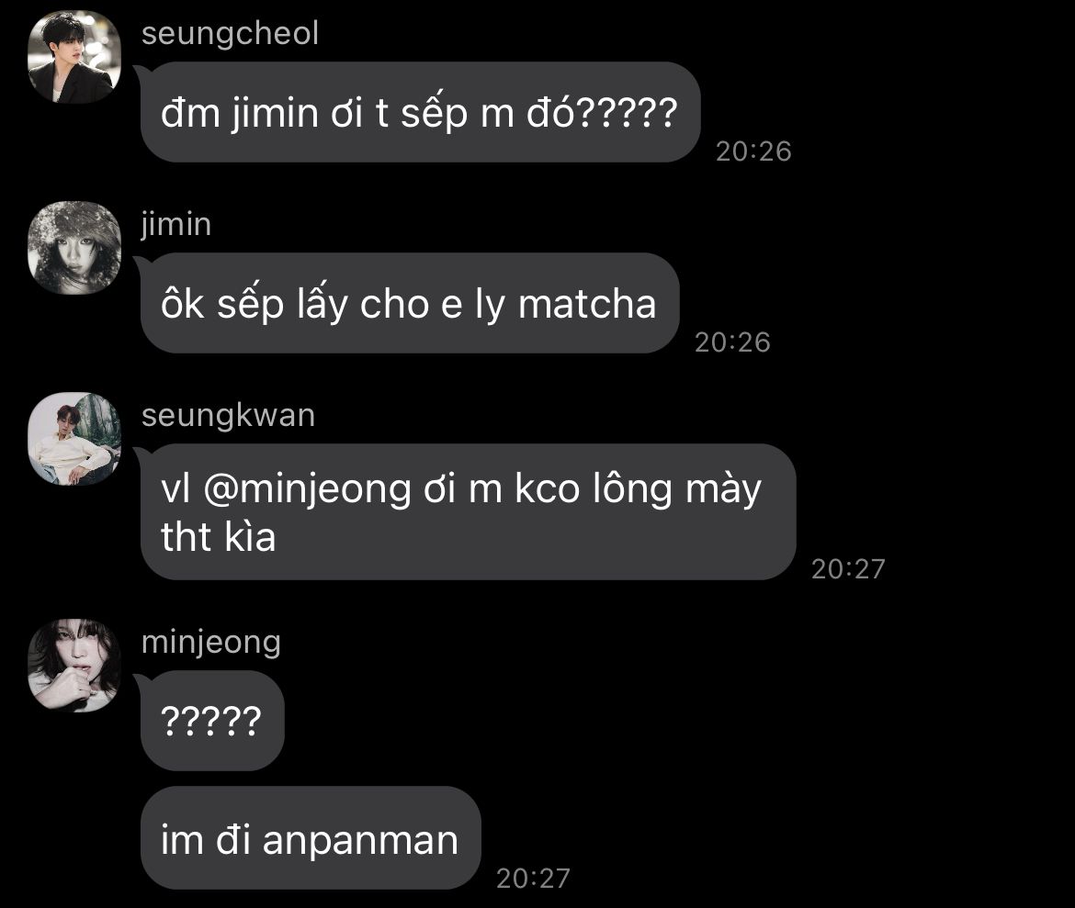This screenshot has height=908, width=1075.
Task: Tap minjeong's profile avatar
Action: 74,666
